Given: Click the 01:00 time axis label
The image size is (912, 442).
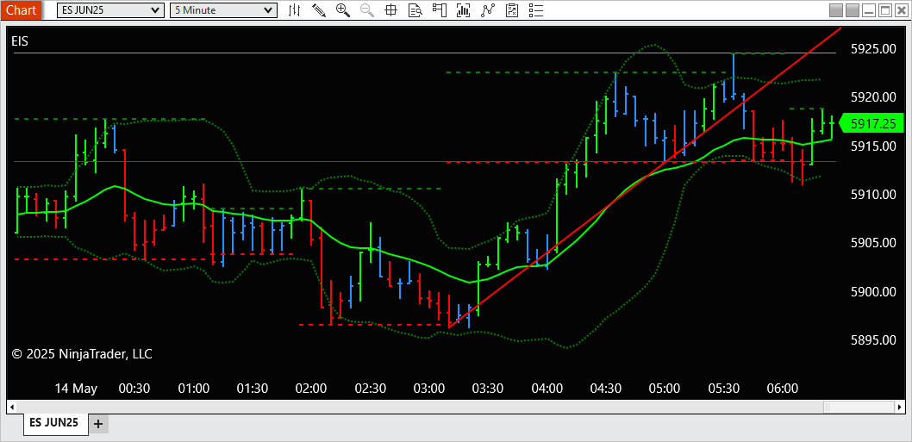Looking at the screenshot, I should point(193,388).
